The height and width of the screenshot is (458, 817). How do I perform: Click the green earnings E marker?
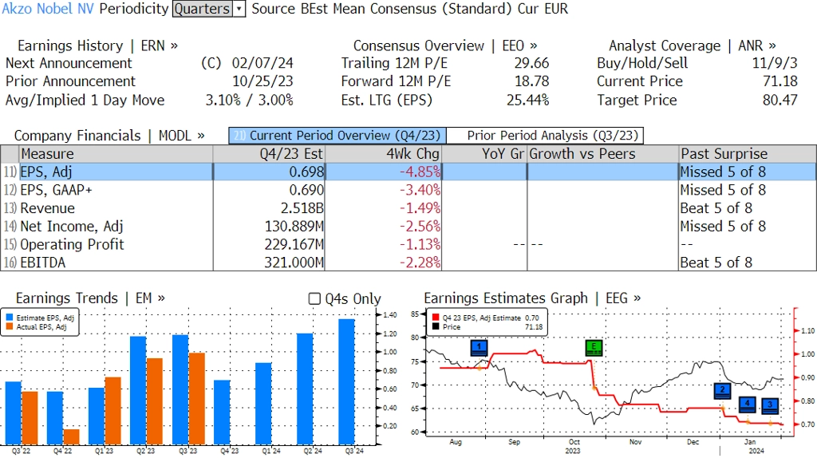click(594, 348)
